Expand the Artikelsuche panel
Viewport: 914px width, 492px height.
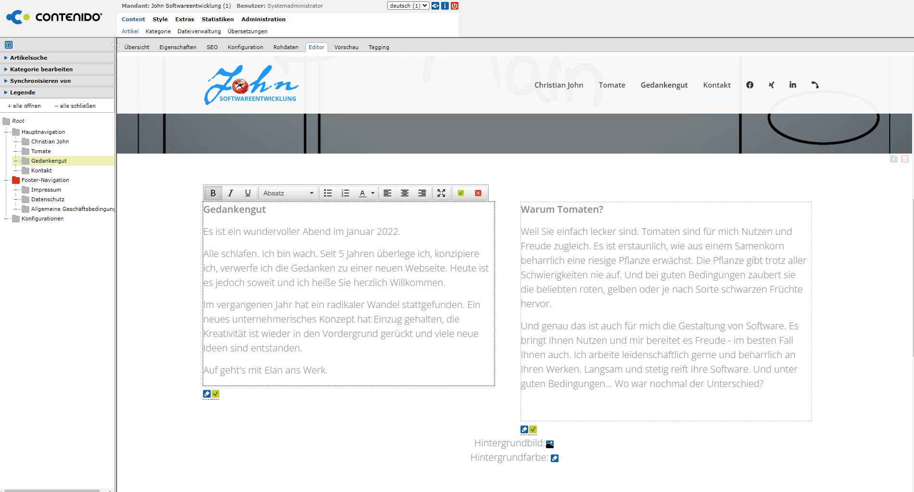[57, 58]
